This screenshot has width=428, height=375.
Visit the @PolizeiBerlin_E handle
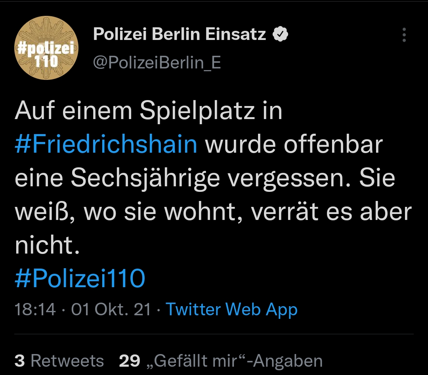[157, 62]
